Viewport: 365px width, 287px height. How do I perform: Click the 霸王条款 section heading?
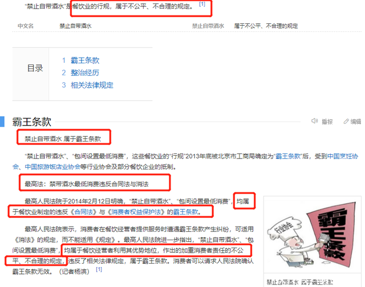pos(32,122)
